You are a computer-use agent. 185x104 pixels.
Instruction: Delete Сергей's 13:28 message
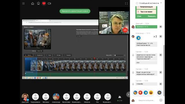click(x=161, y=72)
